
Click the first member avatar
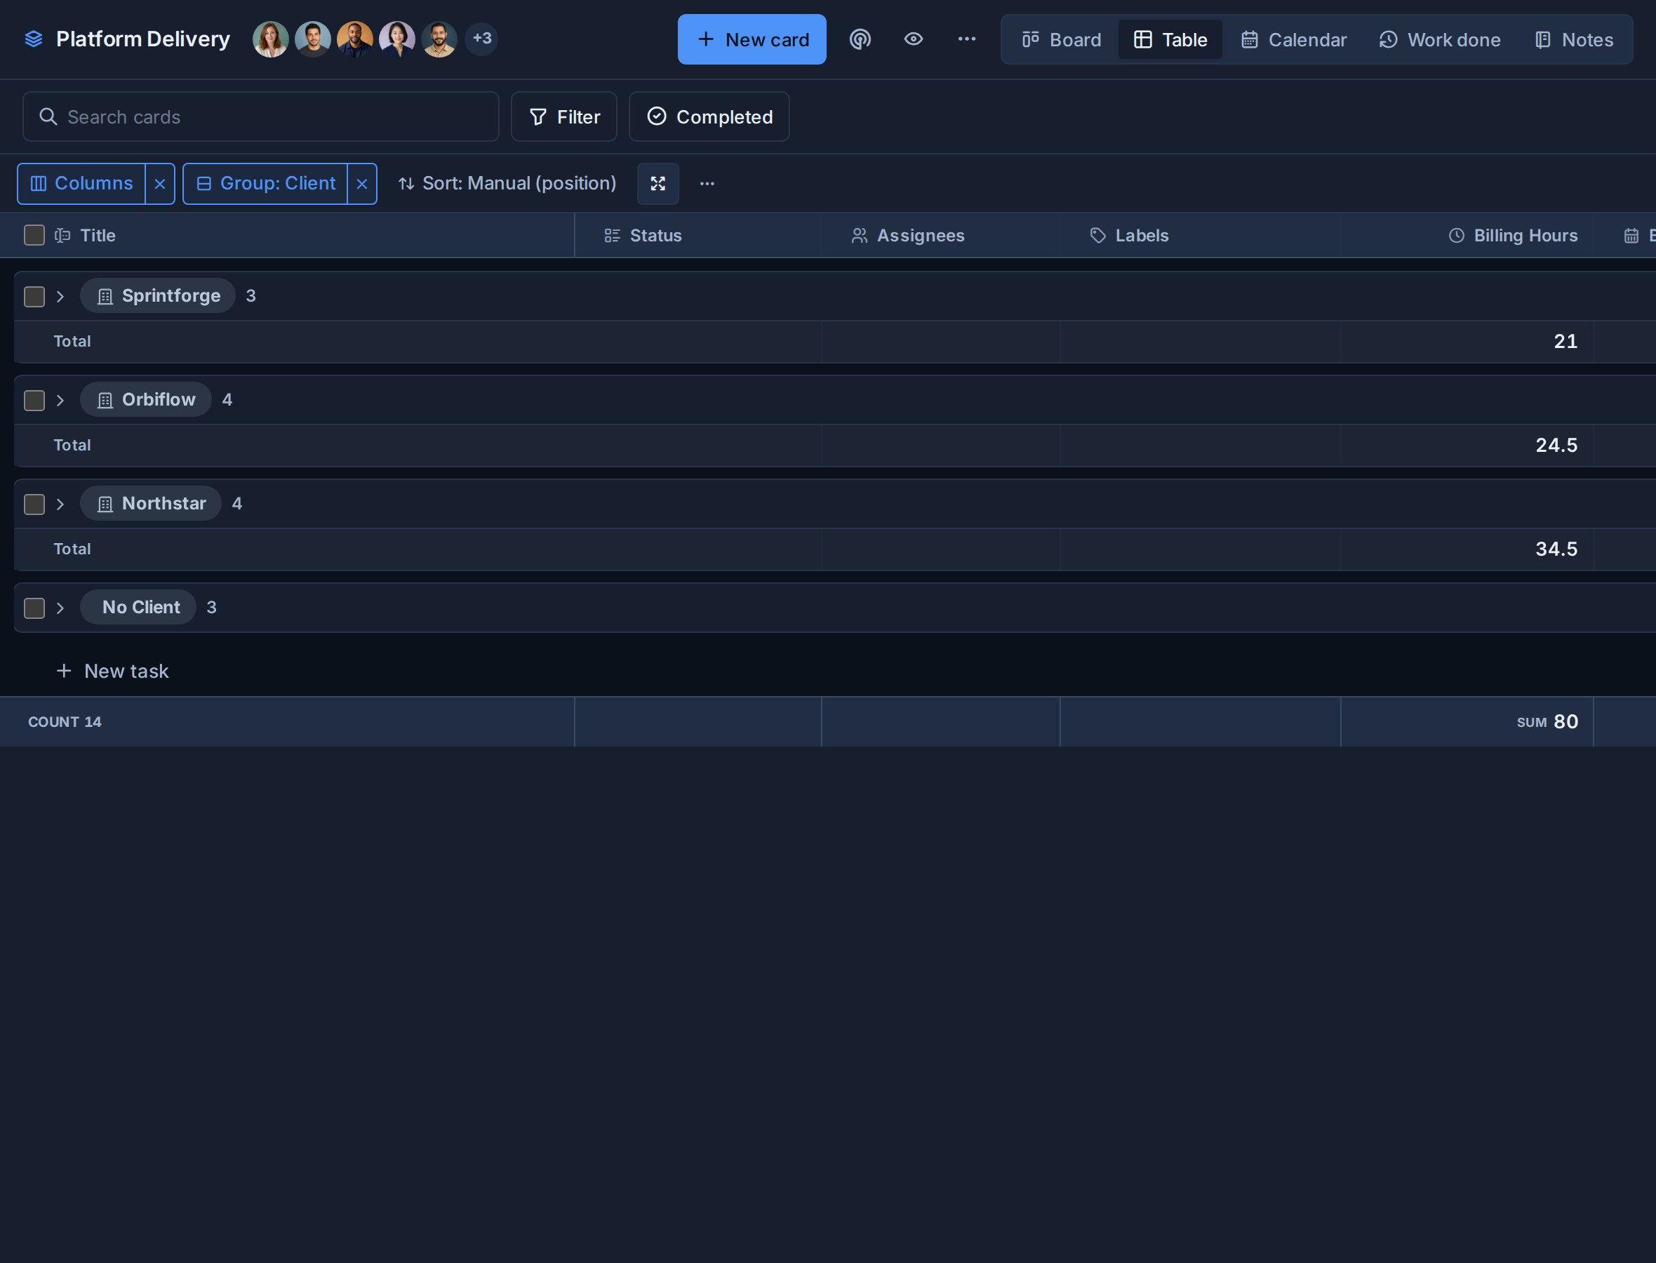click(271, 39)
